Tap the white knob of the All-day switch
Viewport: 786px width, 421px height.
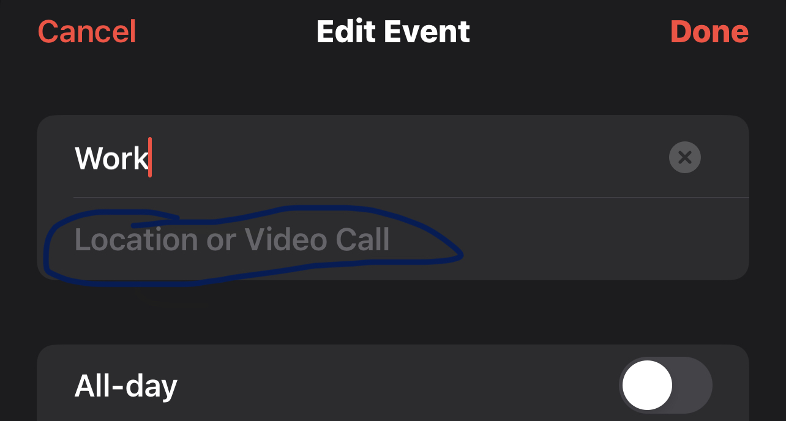pos(647,386)
